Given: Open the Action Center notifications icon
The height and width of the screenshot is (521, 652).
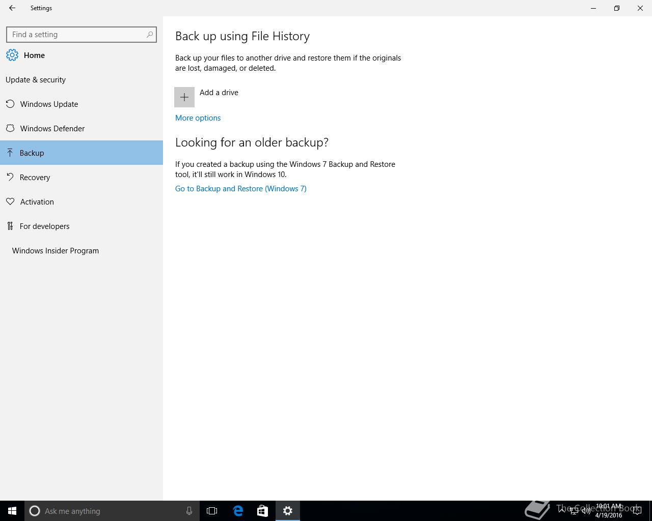Looking at the screenshot, I should [637, 511].
